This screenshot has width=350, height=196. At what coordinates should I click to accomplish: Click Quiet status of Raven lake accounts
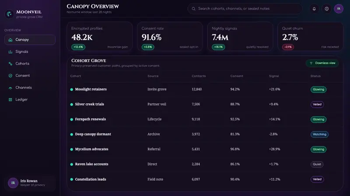(317, 164)
